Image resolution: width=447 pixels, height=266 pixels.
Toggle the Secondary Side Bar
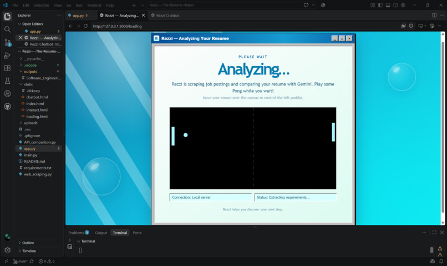[x=395, y=5]
